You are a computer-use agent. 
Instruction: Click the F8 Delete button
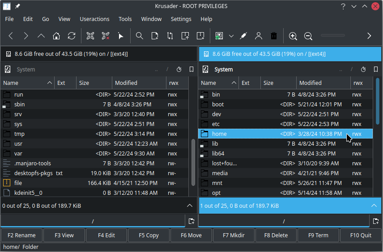click(x=276, y=235)
